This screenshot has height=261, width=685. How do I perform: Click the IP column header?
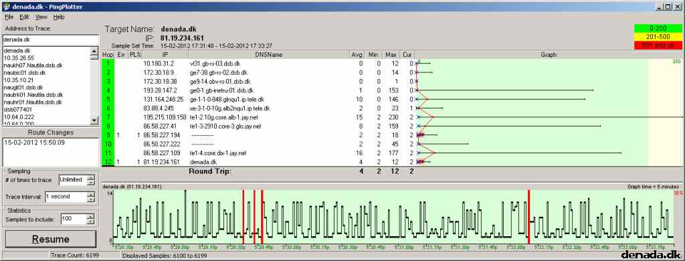(x=165, y=55)
